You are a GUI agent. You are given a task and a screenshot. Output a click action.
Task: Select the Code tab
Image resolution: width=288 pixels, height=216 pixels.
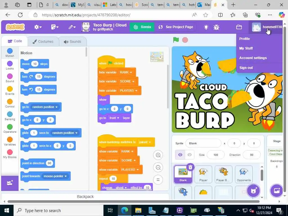coord(15,41)
